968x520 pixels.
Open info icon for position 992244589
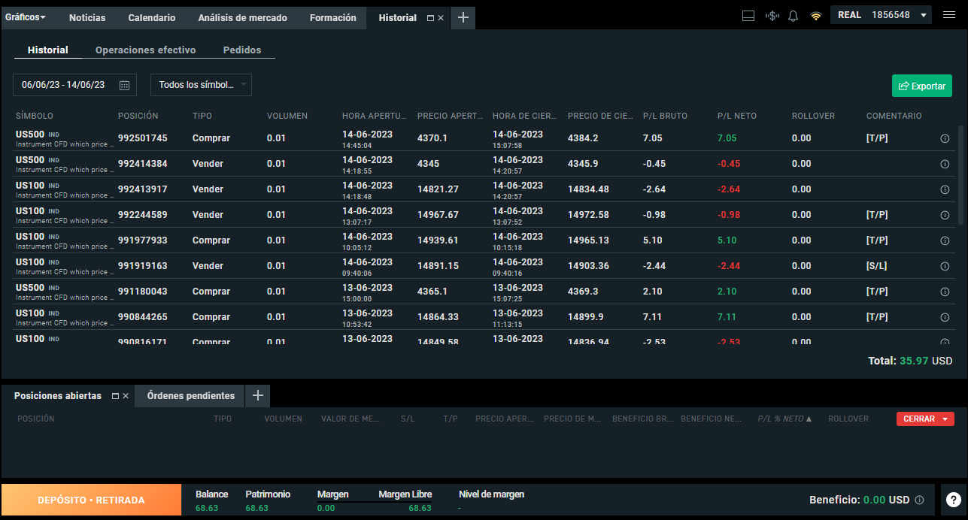(945, 215)
